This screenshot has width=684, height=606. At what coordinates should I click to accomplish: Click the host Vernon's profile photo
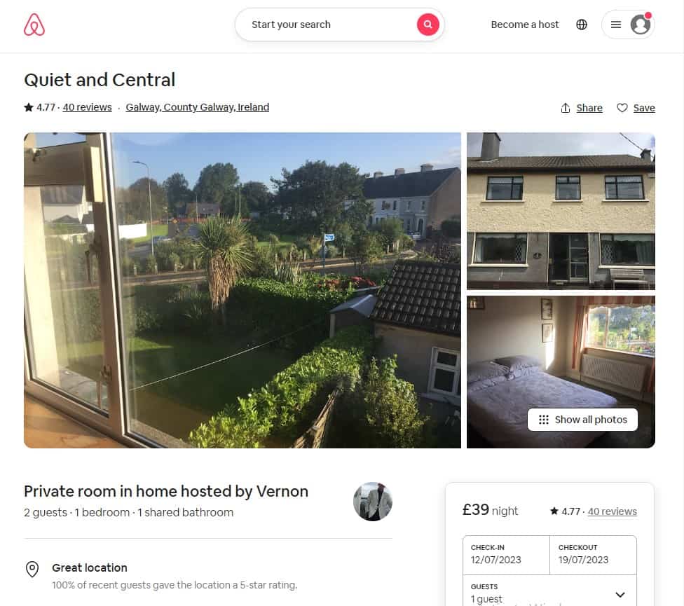click(372, 502)
